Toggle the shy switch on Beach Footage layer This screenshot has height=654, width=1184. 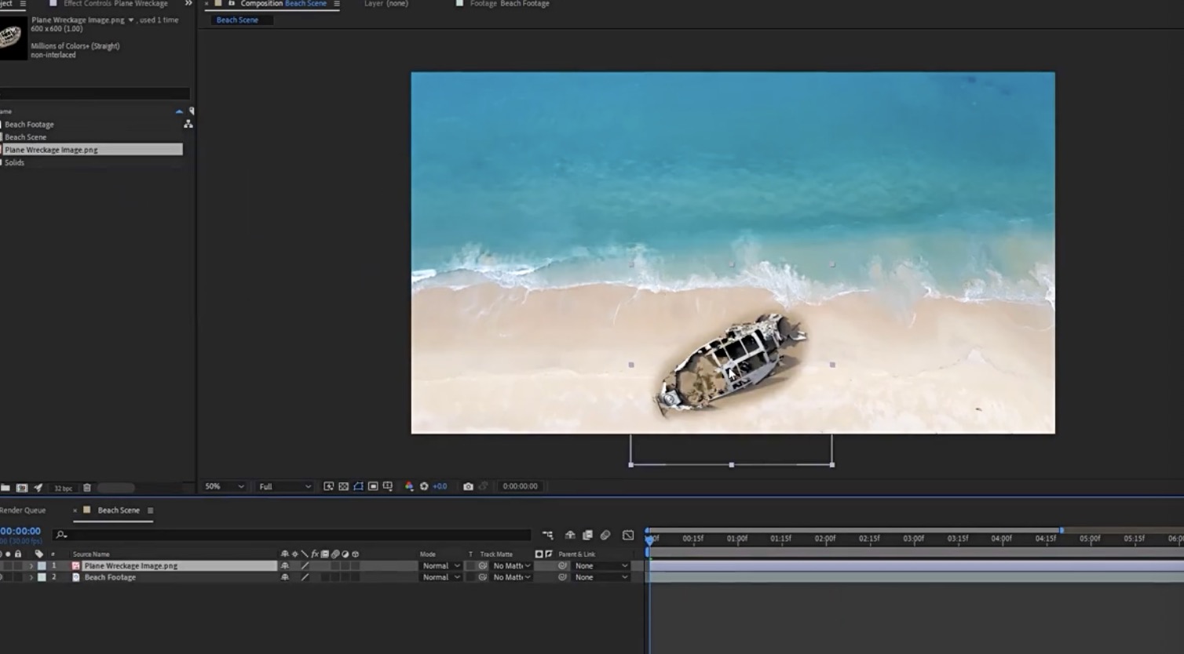[285, 577]
